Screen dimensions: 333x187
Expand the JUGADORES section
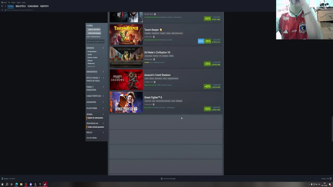(95, 102)
